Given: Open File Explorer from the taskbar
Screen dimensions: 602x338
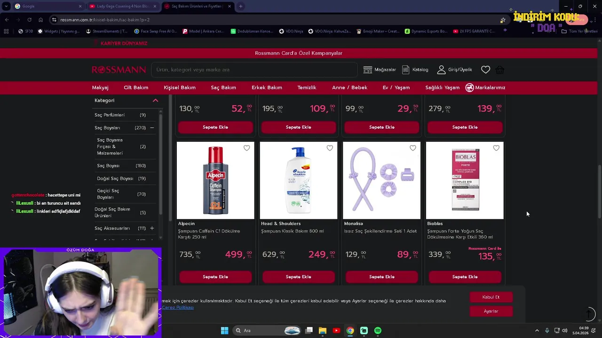Looking at the screenshot, I should coord(323,330).
